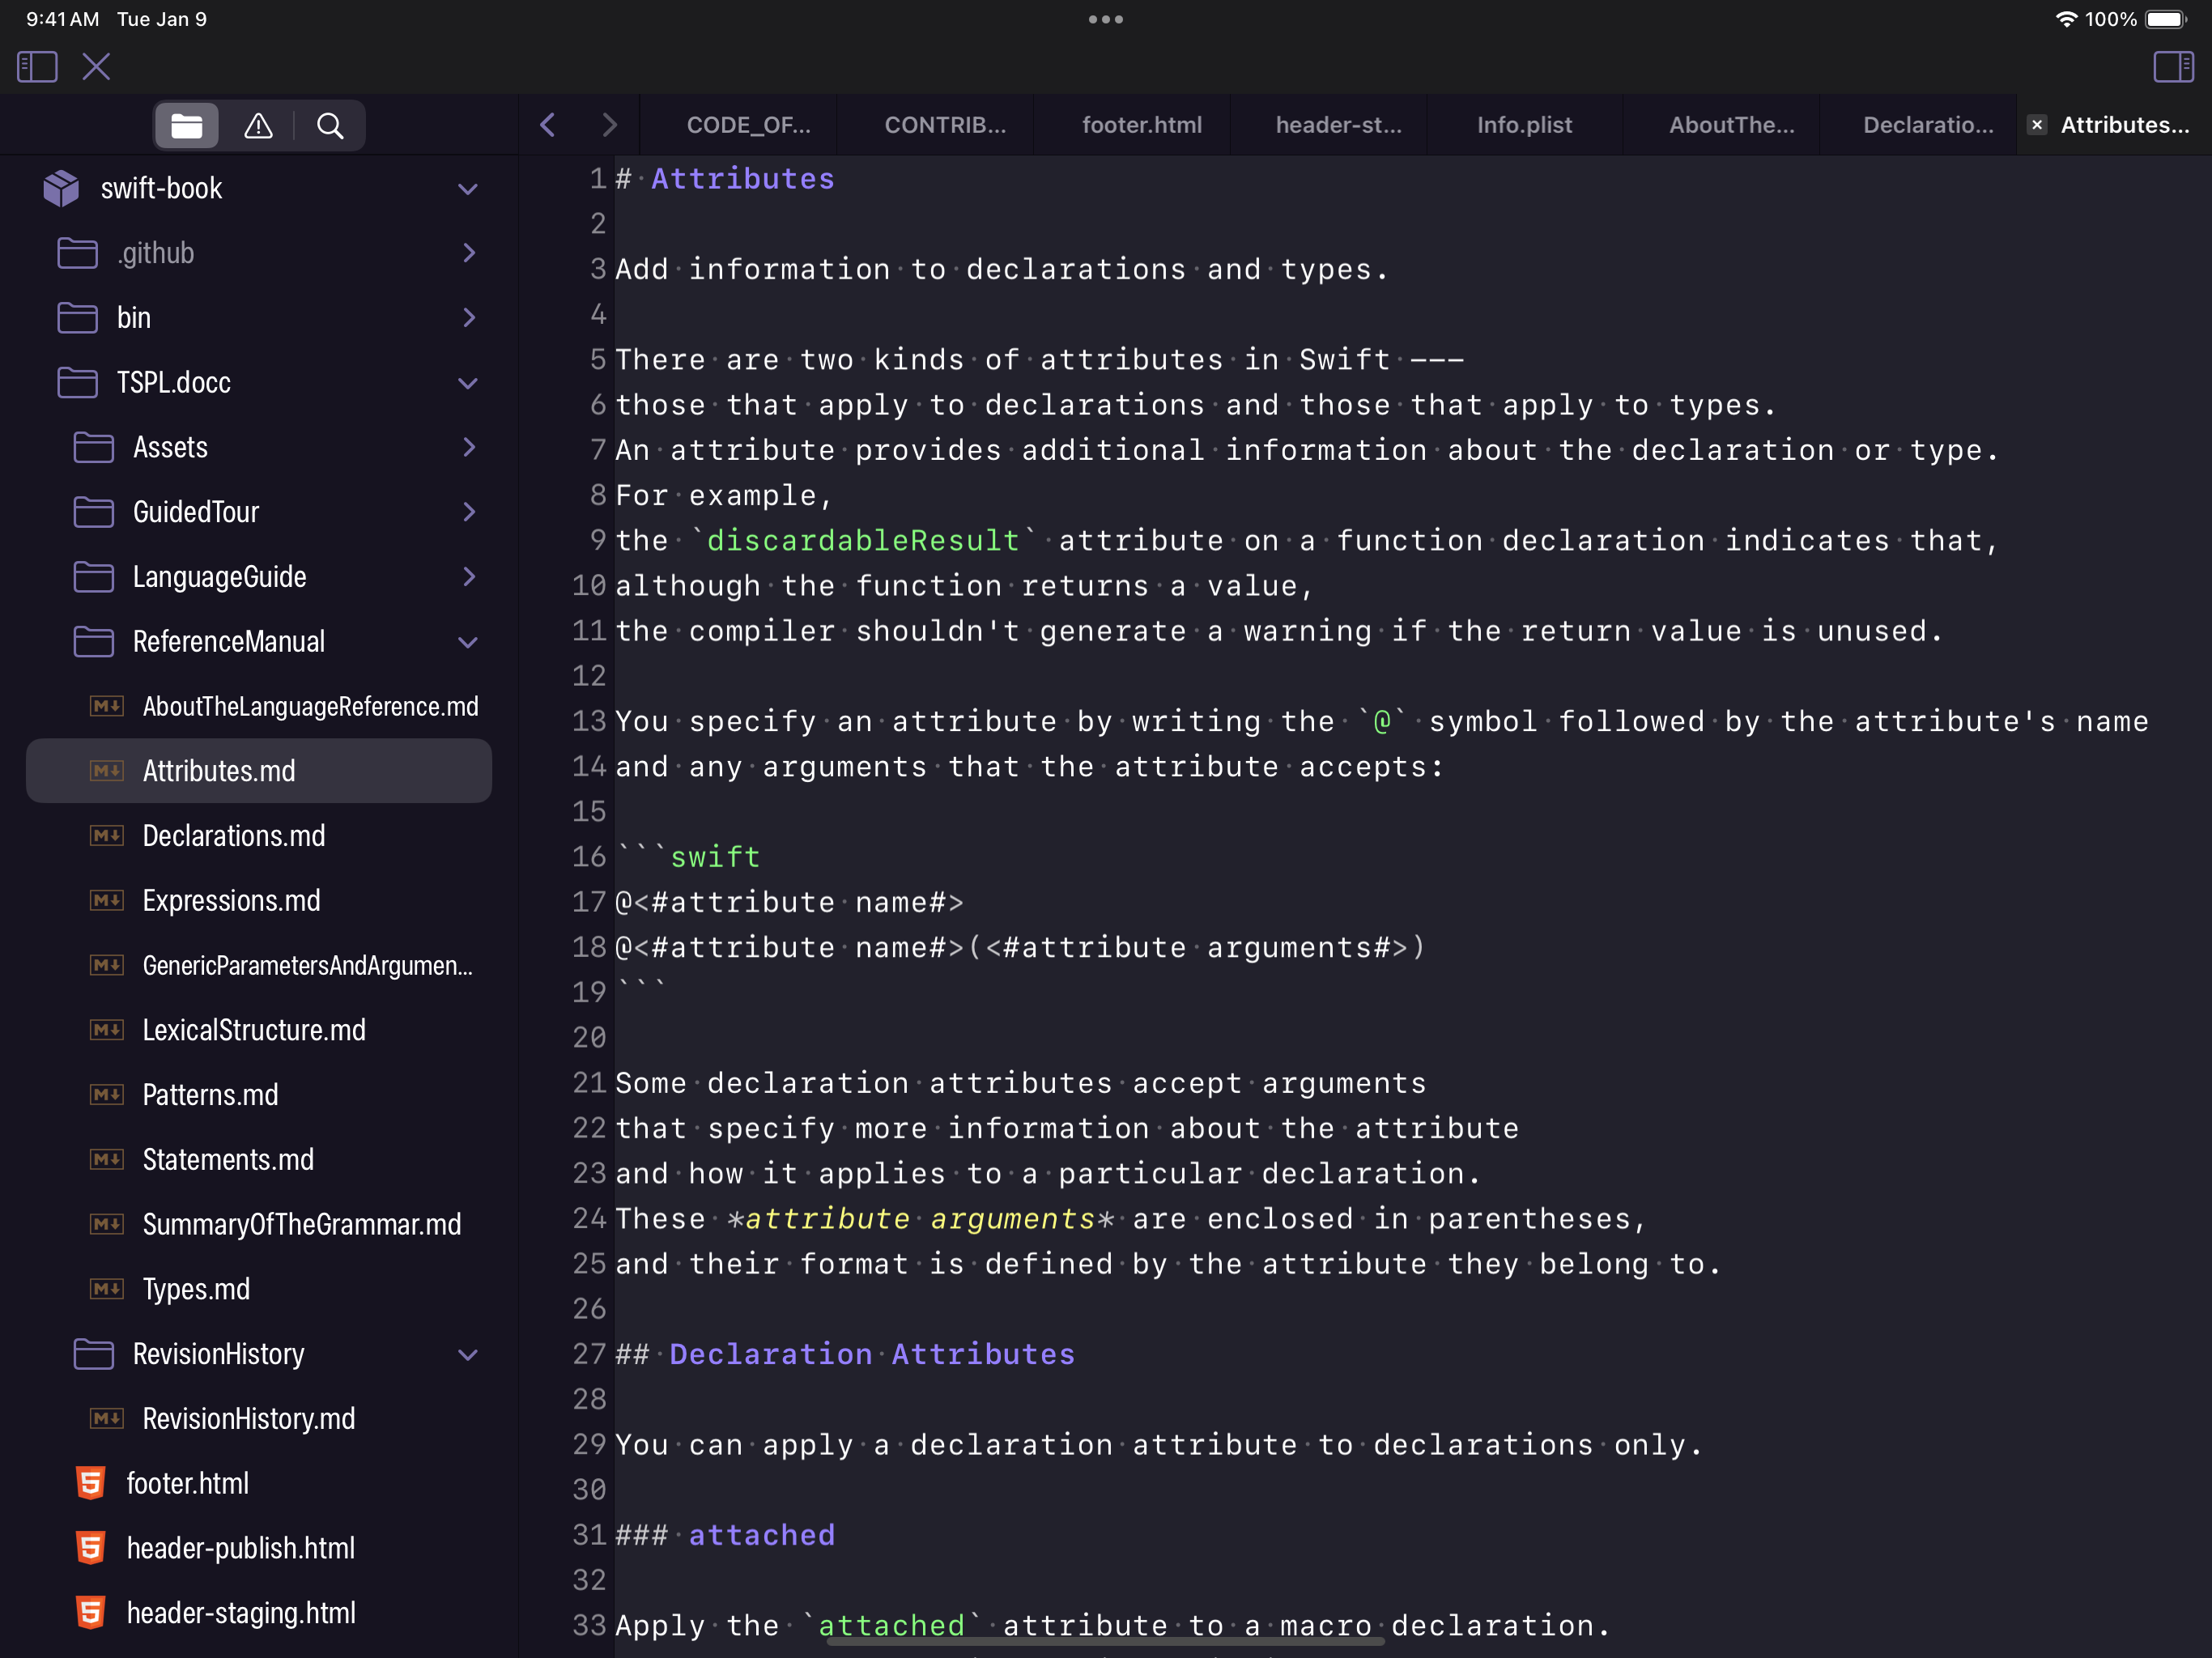
Task: Click the 'discardableResult' code span
Action: (862, 541)
